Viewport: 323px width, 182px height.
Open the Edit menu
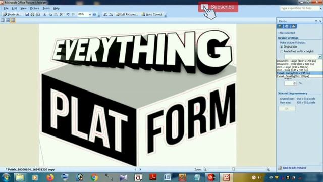tap(14, 8)
